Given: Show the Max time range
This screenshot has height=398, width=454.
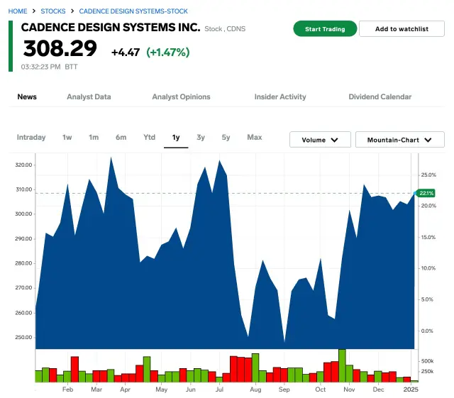Looking at the screenshot, I should [254, 138].
